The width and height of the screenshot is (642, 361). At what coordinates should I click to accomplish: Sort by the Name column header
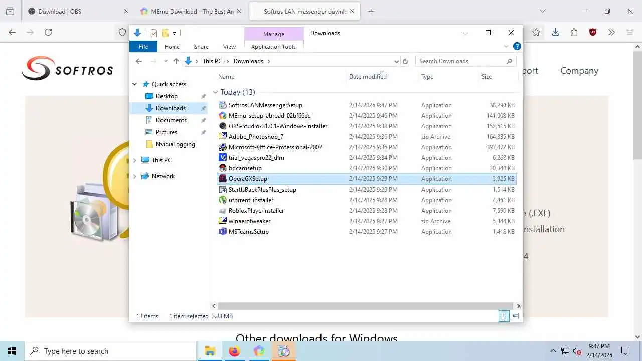pyautogui.click(x=226, y=77)
